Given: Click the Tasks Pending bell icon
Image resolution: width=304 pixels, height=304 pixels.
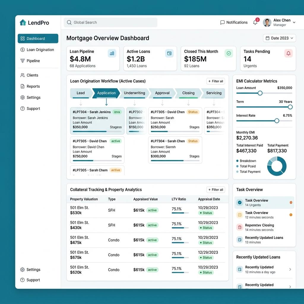Looking at the screenshot, I should 289,53.
